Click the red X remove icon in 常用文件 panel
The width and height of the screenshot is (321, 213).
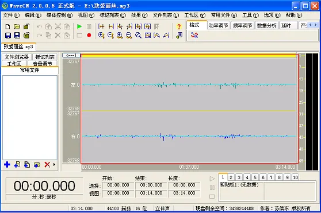tap(47, 164)
